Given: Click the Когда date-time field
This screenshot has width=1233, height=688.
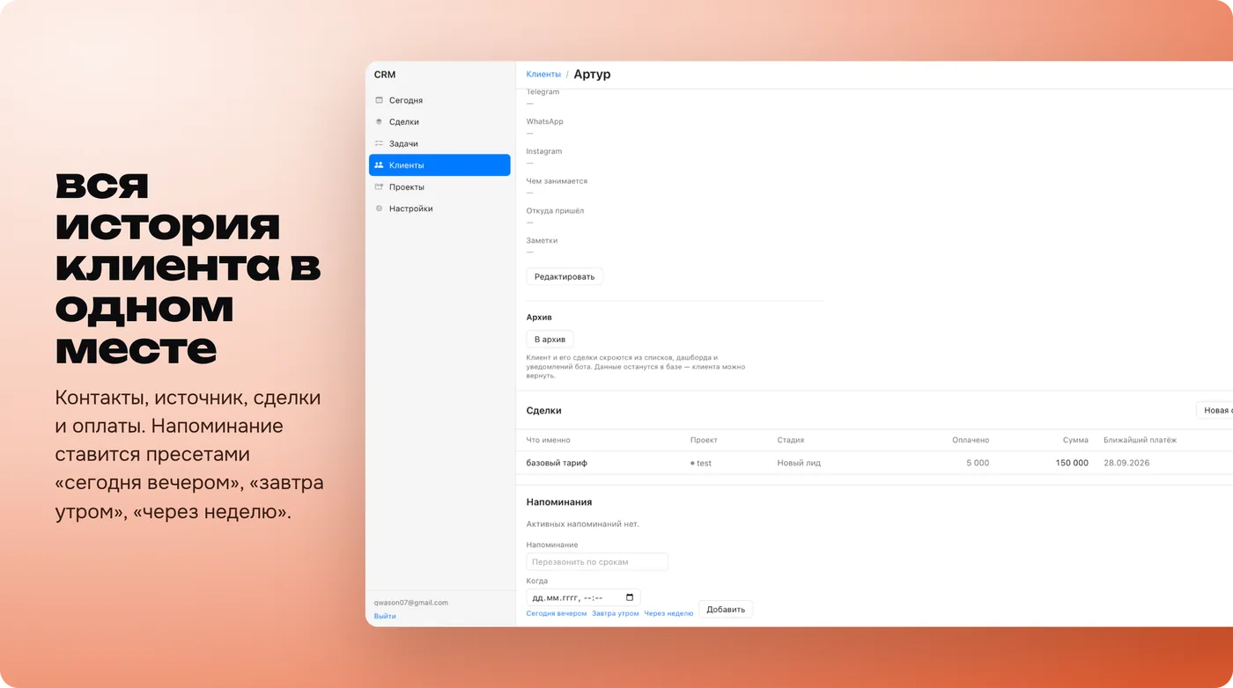Looking at the screenshot, I should 583,597.
